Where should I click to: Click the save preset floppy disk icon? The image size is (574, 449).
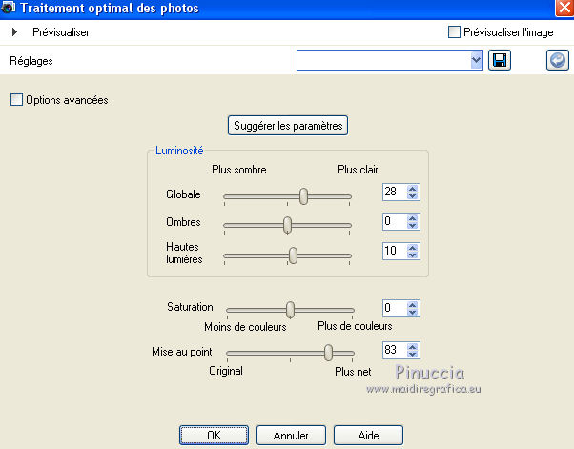pyautogui.click(x=499, y=60)
